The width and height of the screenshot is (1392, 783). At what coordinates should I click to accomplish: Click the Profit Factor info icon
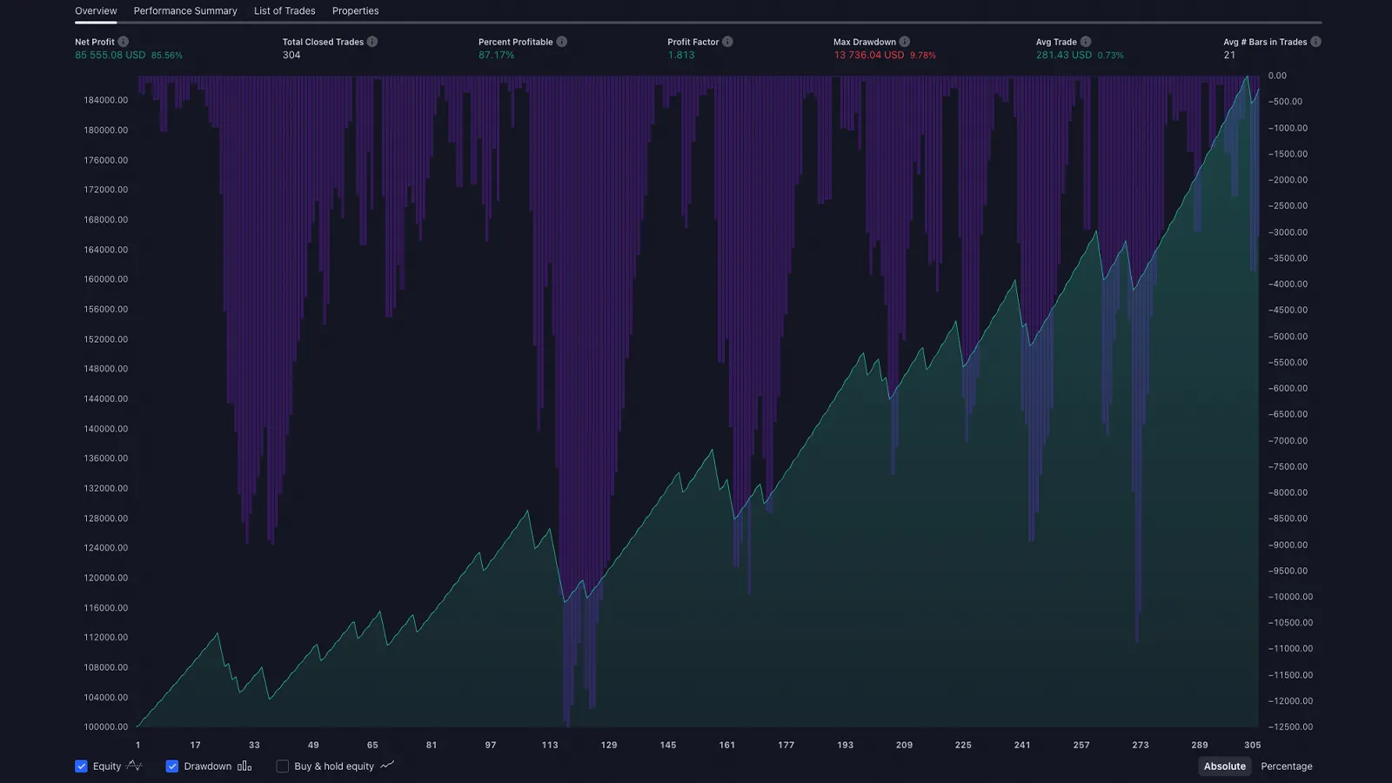coord(729,41)
